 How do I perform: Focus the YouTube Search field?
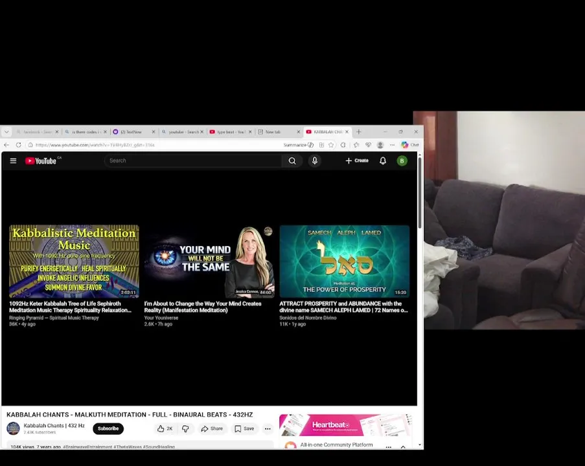click(193, 161)
